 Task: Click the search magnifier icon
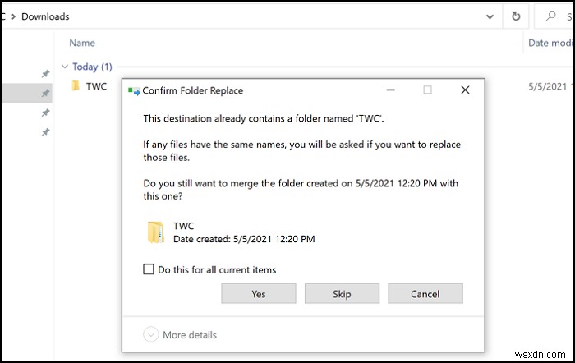click(x=550, y=16)
